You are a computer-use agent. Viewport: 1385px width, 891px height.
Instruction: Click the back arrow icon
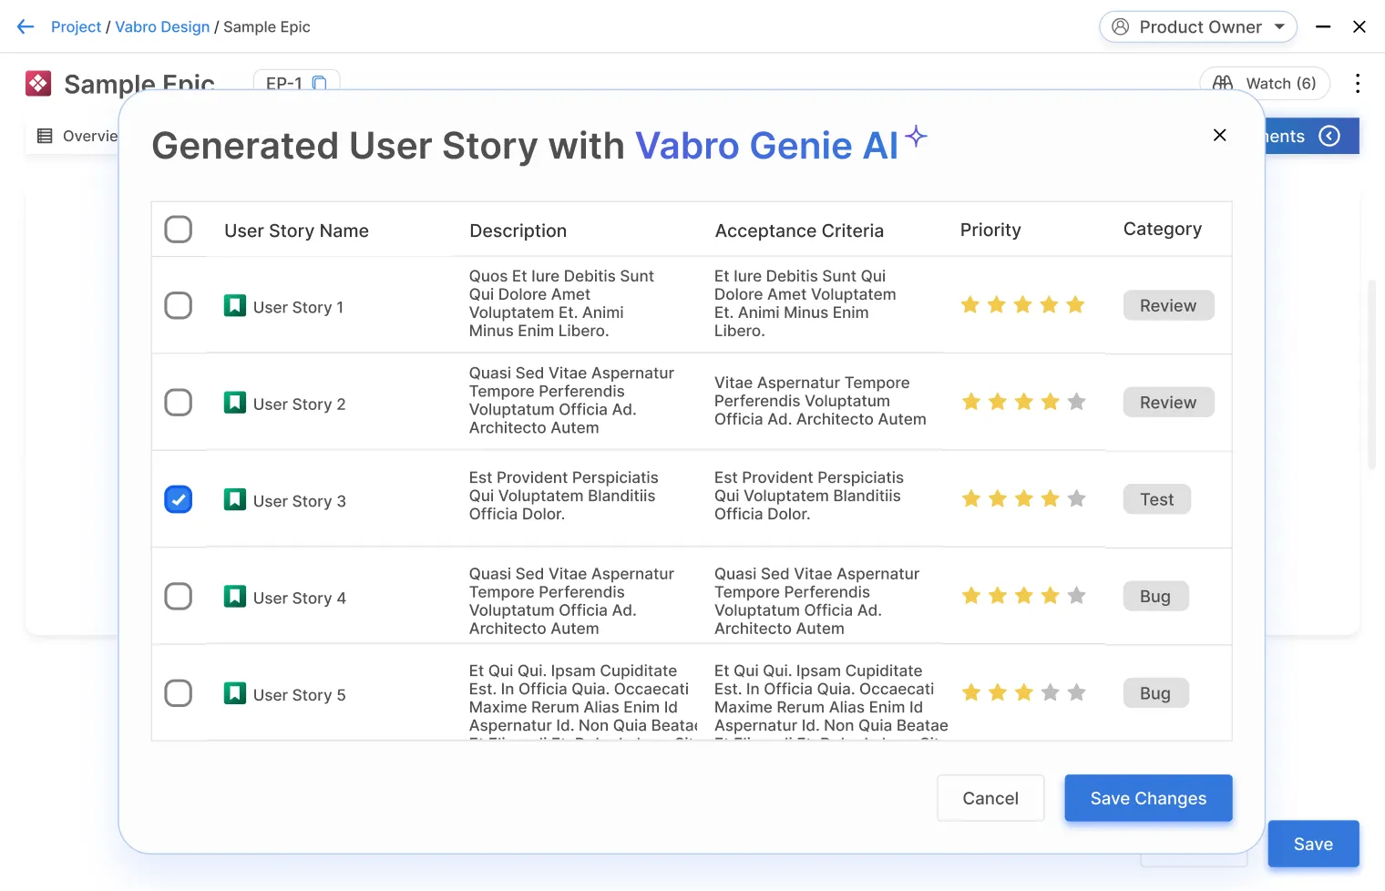(26, 27)
